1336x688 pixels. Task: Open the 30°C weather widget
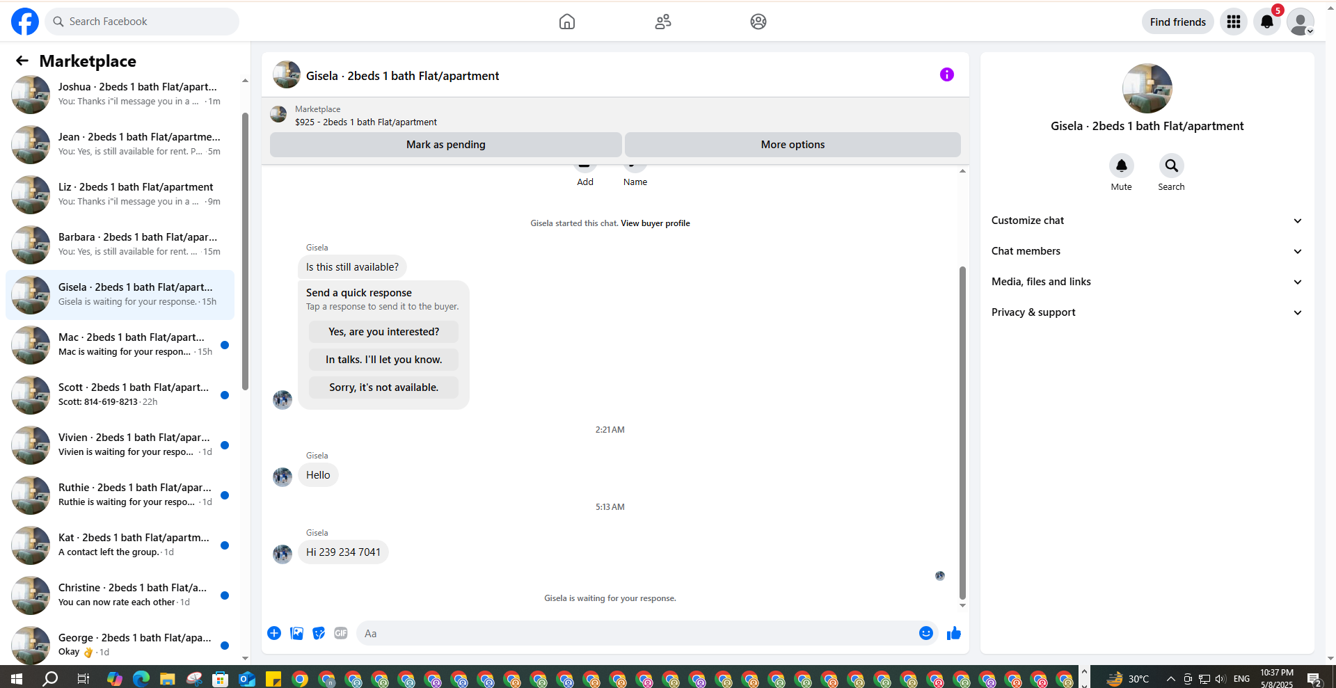click(x=1128, y=679)
